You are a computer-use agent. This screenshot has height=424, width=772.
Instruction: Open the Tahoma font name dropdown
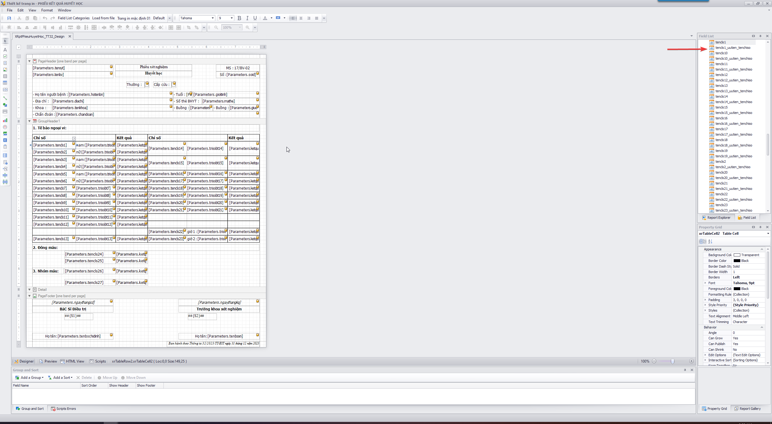pos(213,18)
